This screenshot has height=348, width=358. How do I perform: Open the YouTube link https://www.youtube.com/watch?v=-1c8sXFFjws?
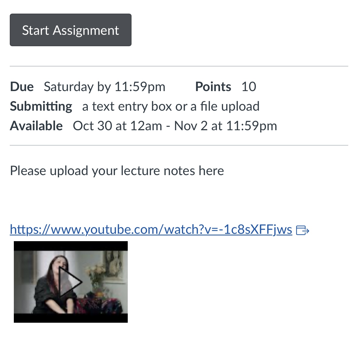pyautogui.click(x=151, y=229)
